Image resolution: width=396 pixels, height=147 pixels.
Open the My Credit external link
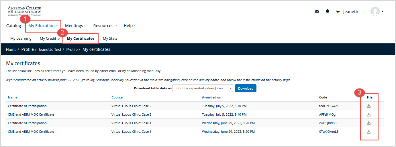pyautogui.click(x=50, y=39)
